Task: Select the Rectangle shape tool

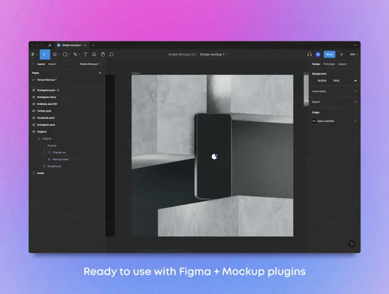Action: 65,55
